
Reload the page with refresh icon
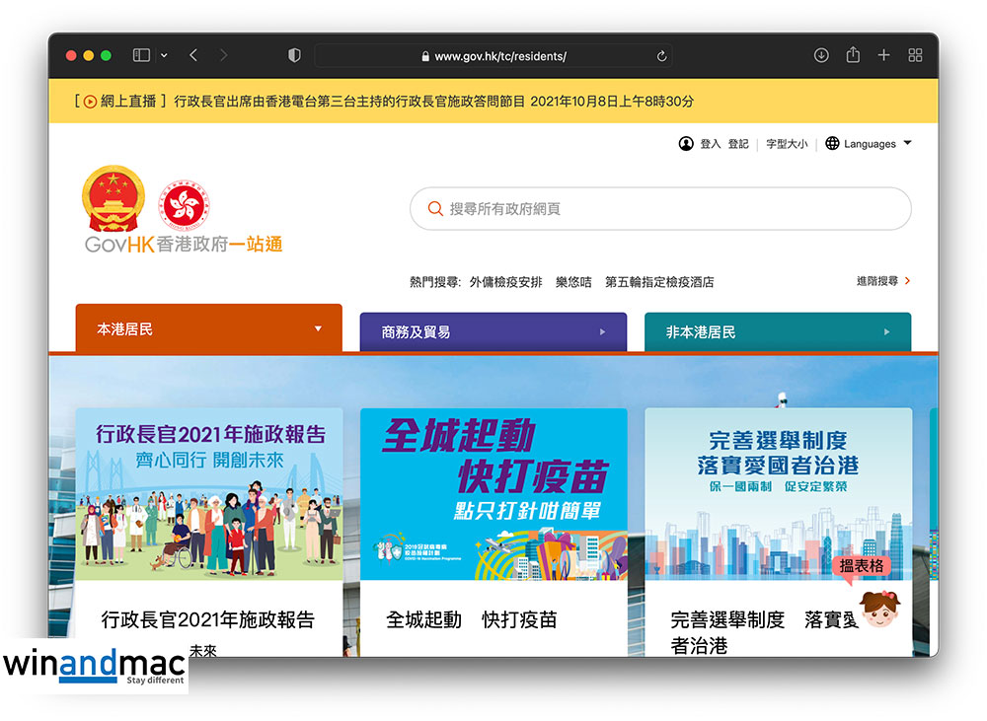click(661, 56)
